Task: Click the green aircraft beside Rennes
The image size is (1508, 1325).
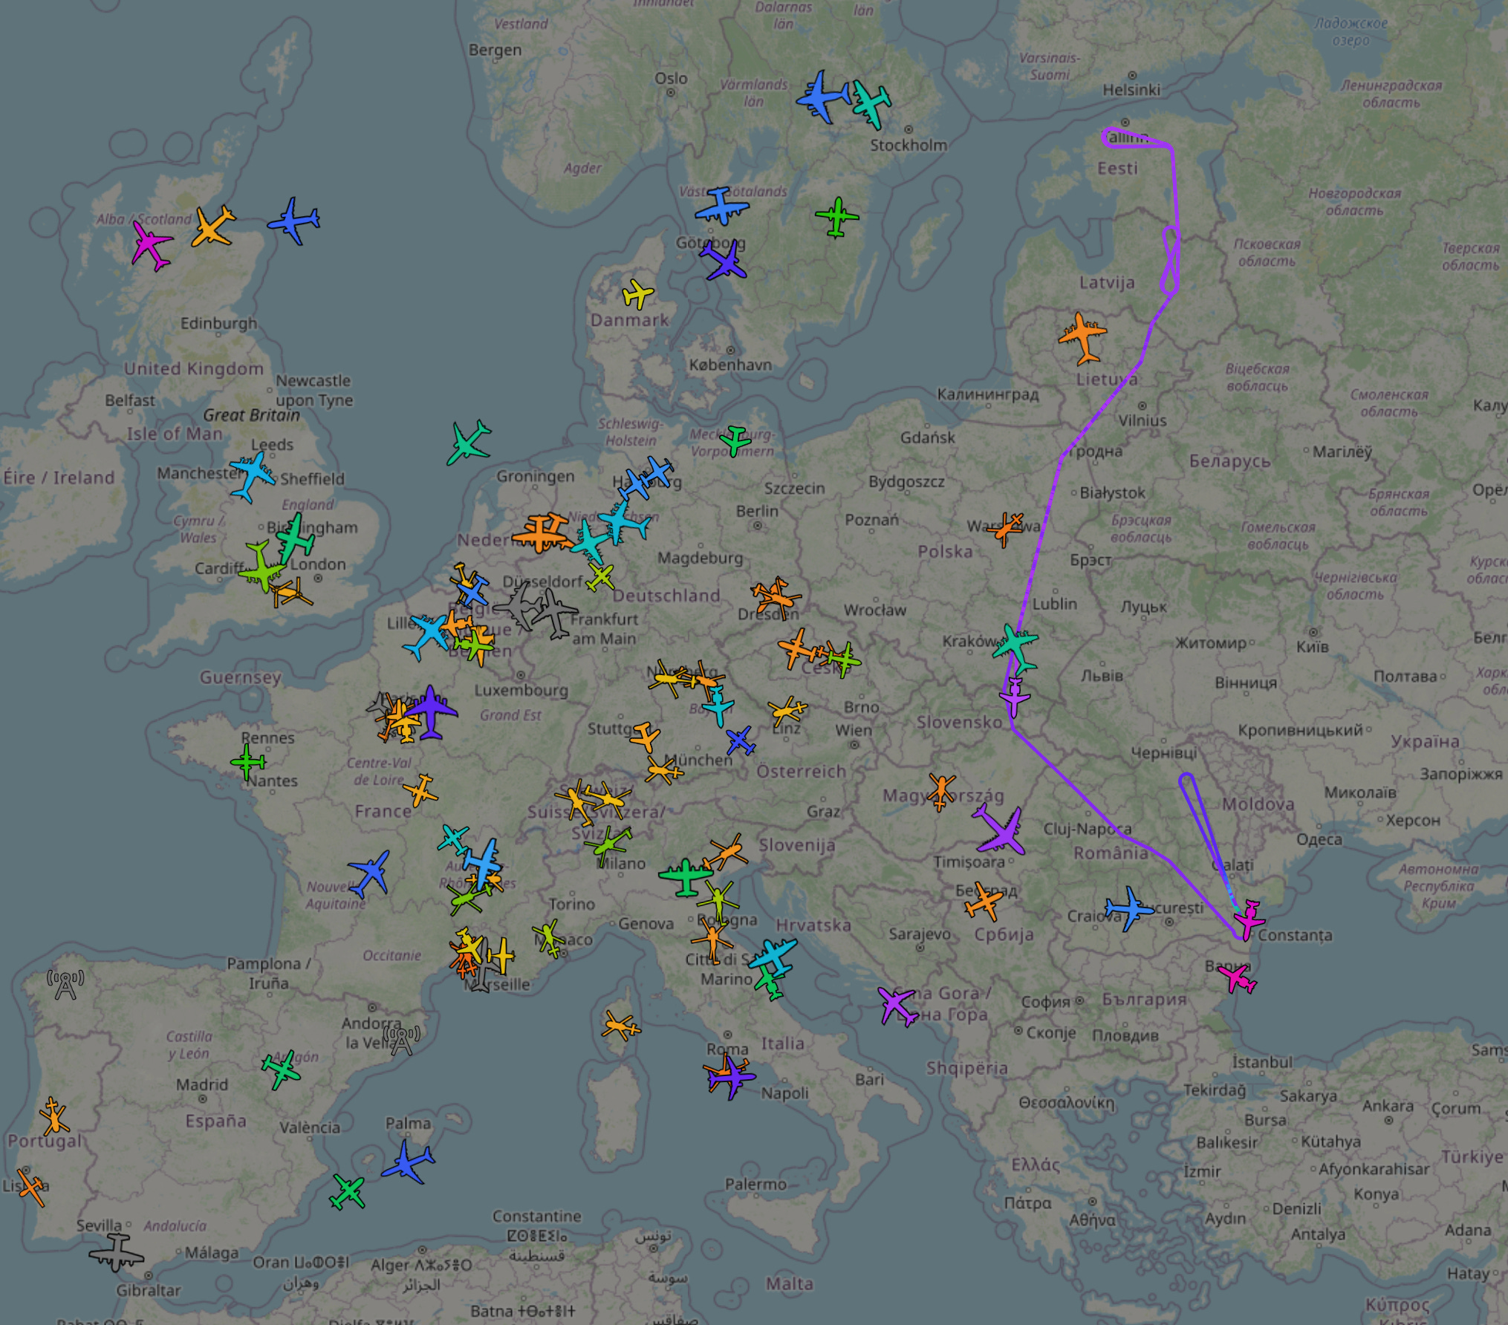Action: click(x=248, y=761)
